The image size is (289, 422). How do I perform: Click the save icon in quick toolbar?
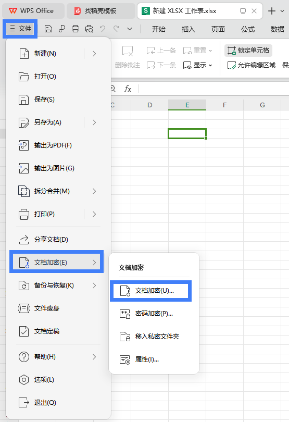[48, 29]
